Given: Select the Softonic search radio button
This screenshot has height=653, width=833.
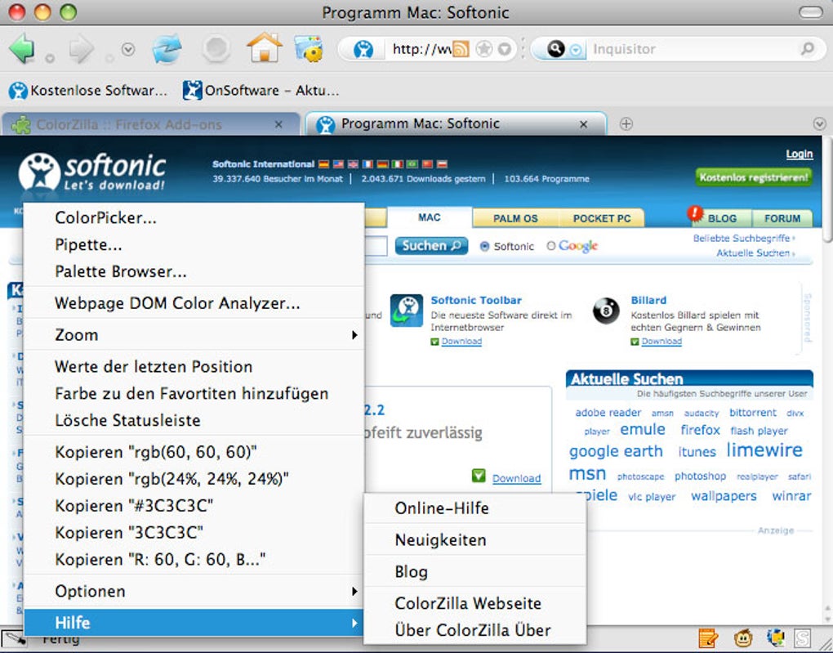Looking at the screenshot, I should (484, 246).
